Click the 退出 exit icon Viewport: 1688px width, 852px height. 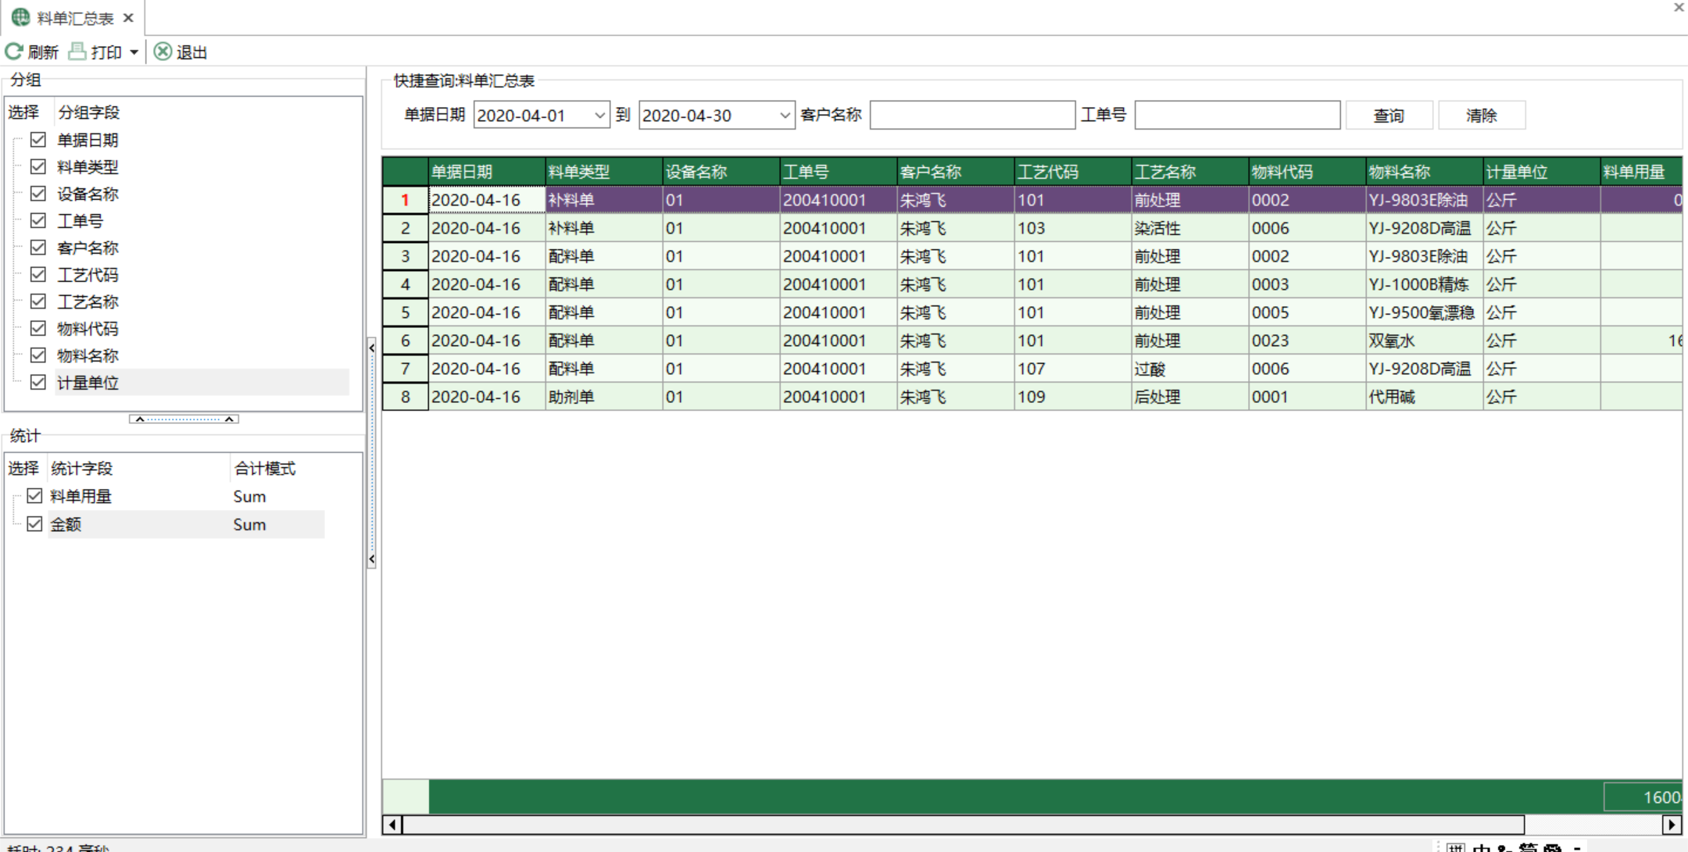coord(163,52)
